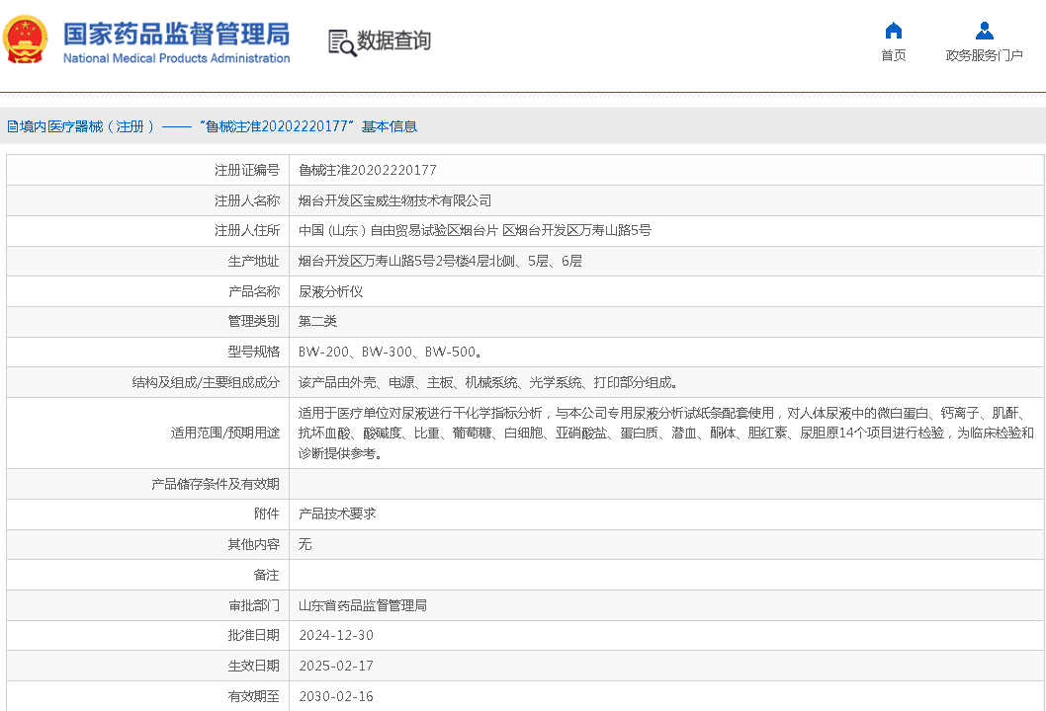Viewport: 1046px width, 711px height.
Task: Click the house-shaped home icon
Action: point(893,31)
